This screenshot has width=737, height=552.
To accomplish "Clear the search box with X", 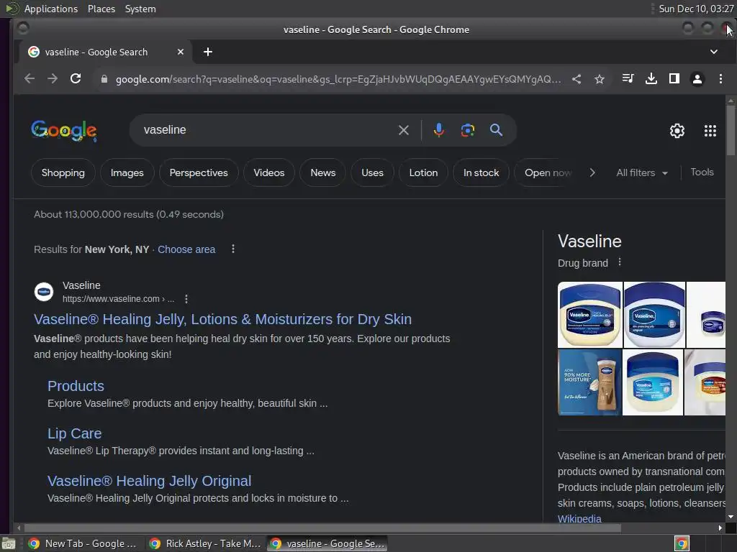I will click(404, 130).
